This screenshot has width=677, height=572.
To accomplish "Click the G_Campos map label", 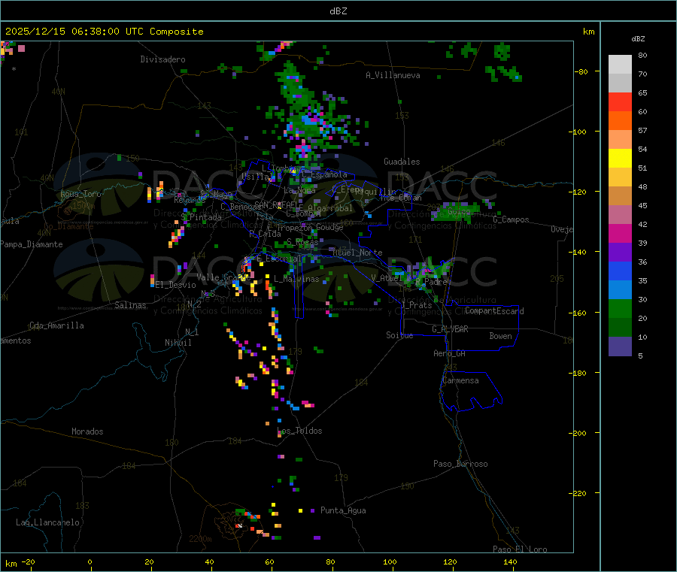I will click(512, 219).
